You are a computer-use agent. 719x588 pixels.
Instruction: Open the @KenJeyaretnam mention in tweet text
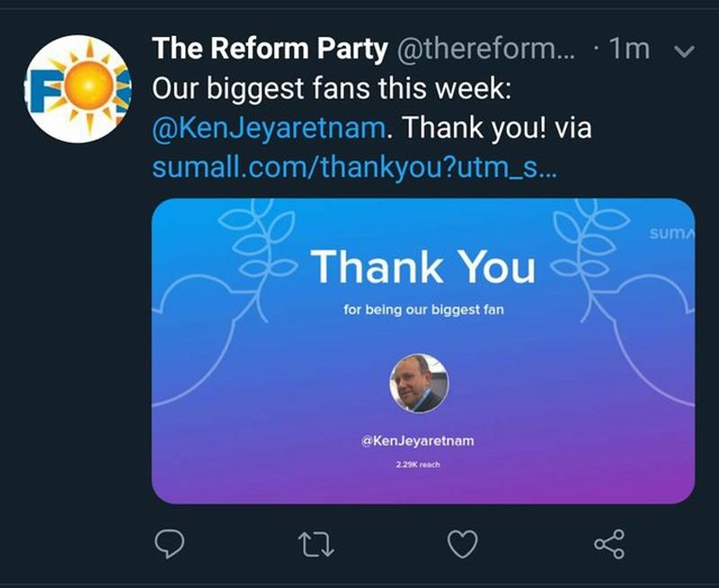coord(269,128)
